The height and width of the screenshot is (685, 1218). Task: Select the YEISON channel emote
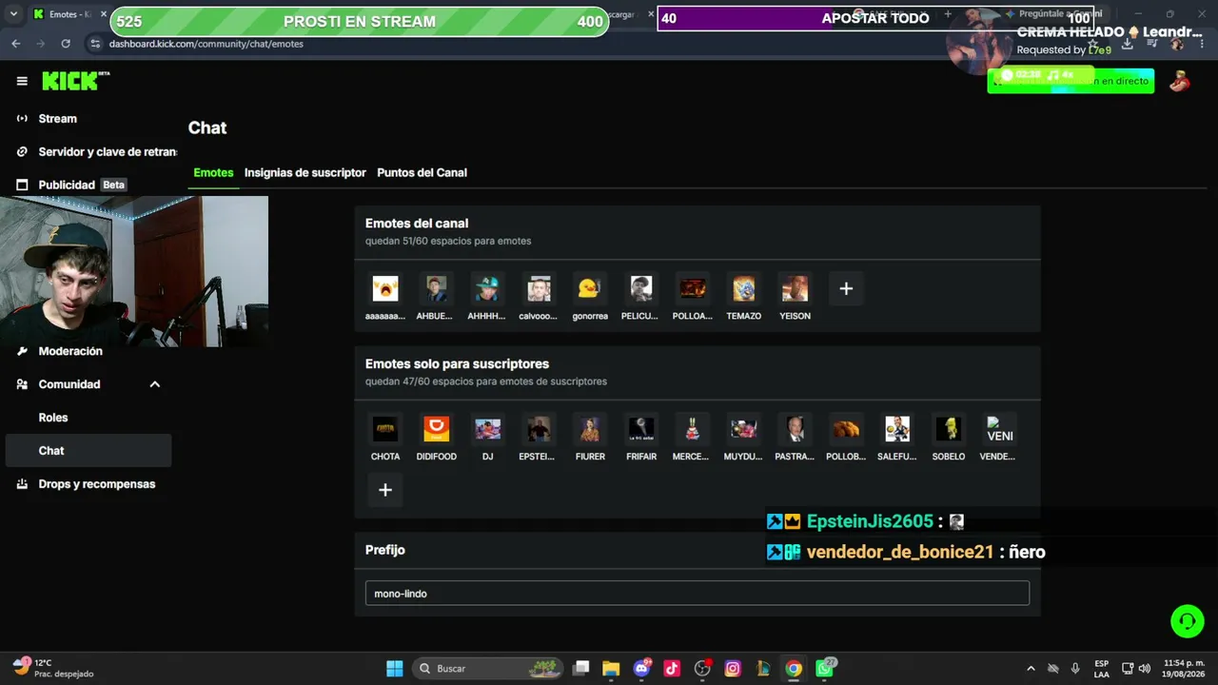click(795, 288)
